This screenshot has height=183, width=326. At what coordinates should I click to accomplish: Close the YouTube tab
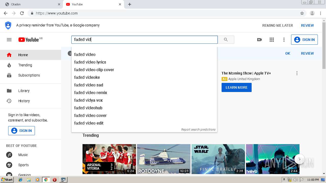pos(120,4)
